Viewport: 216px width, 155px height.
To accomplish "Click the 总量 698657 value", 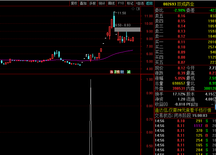I will [179, 83].
